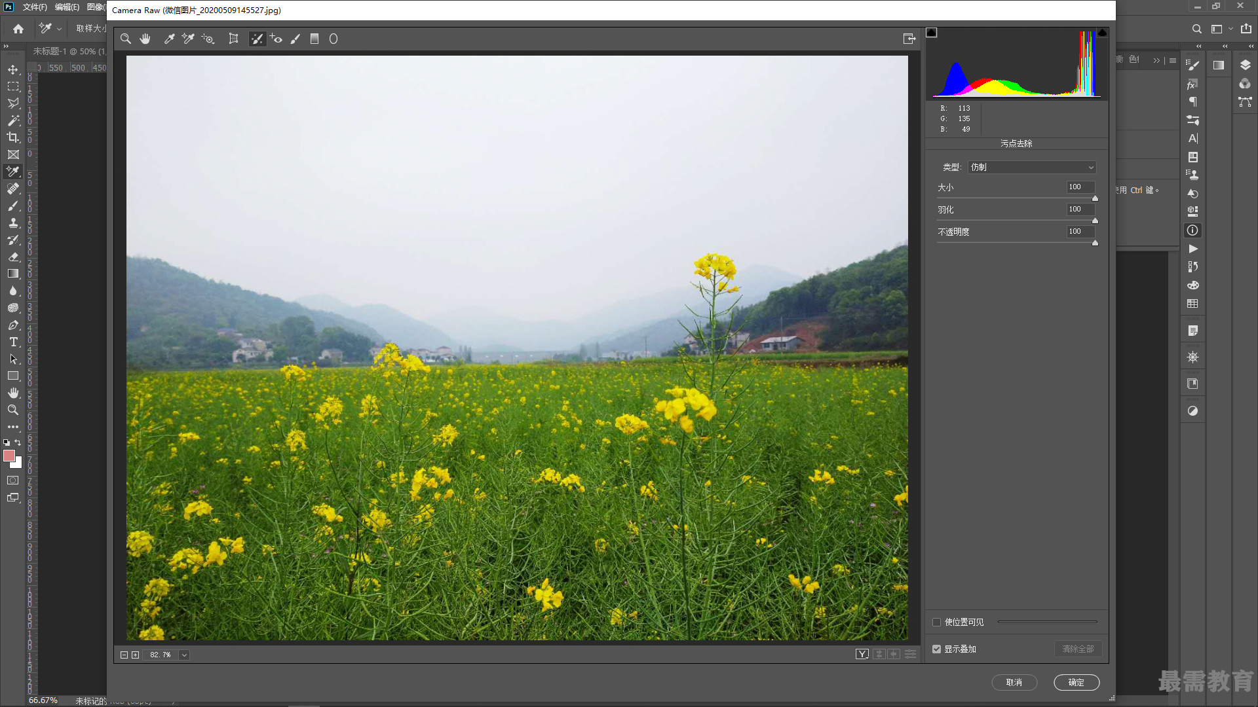Swap foreground and background colors

[18, 443]
